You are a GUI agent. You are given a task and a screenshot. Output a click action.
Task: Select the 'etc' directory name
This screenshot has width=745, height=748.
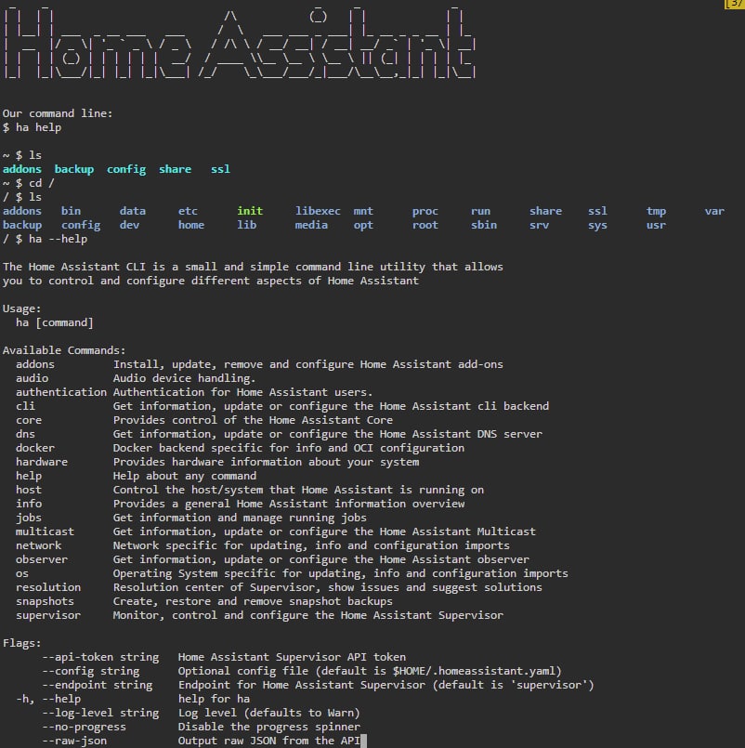click(x=188, y=211)
